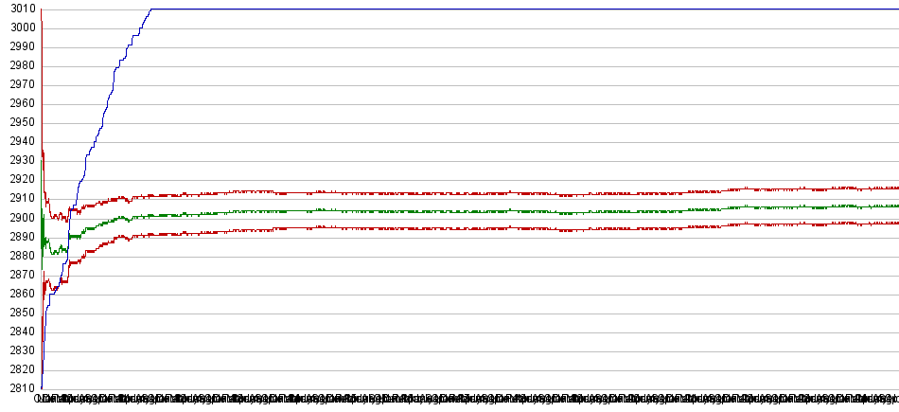Select the 2990 y-axis label
899x412 pixels.
tap(19, 47)
